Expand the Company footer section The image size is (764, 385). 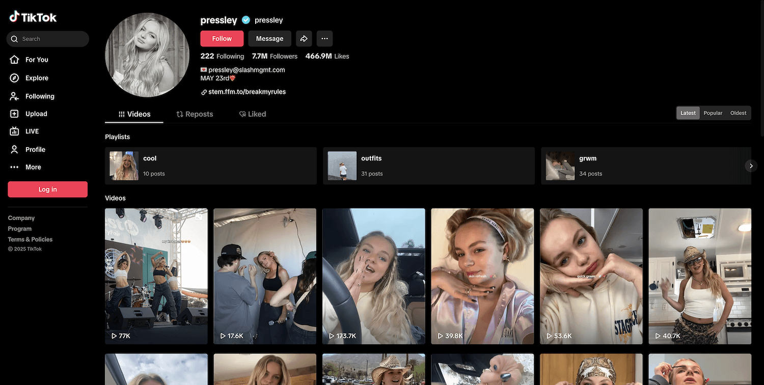pyautogui.click(x=21, y=218)
